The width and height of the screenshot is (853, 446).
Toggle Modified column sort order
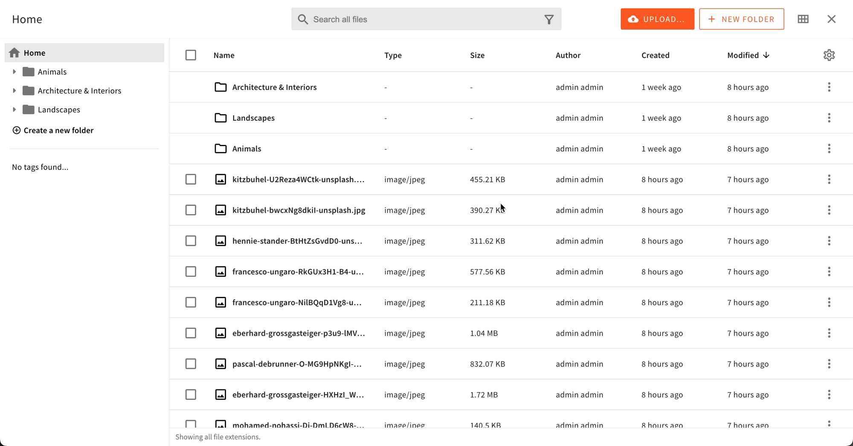point(743,55)
